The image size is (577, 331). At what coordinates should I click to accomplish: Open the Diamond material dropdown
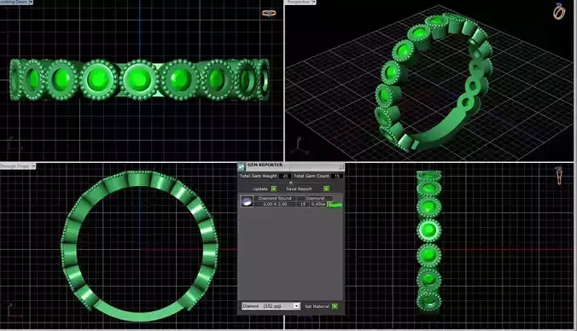(296, 306)
